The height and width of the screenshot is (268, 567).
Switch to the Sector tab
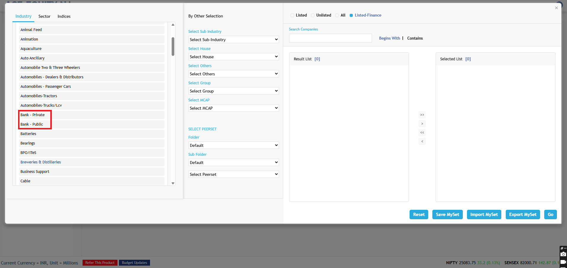(44, 16)
